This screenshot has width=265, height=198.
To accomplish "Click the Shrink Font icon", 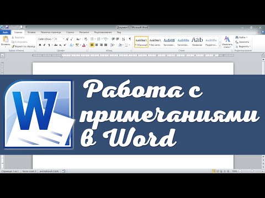I will [71, 39].
